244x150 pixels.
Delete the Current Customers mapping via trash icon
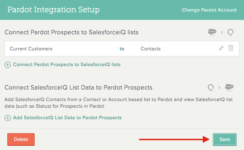pyautogui.click(x=231, y=48)
